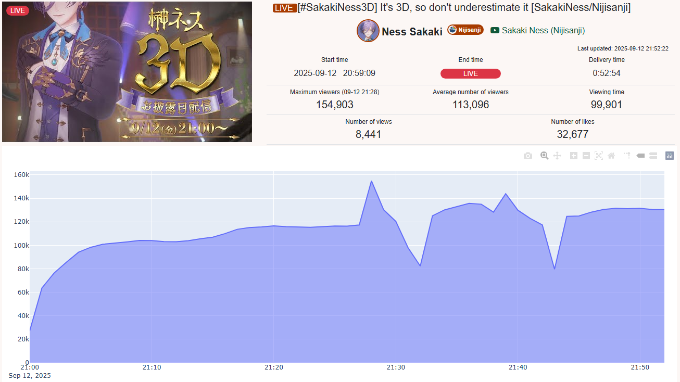Screen dimensions: 680x382
Task: Click the red LIVE end-time pill
Action: 471,73
